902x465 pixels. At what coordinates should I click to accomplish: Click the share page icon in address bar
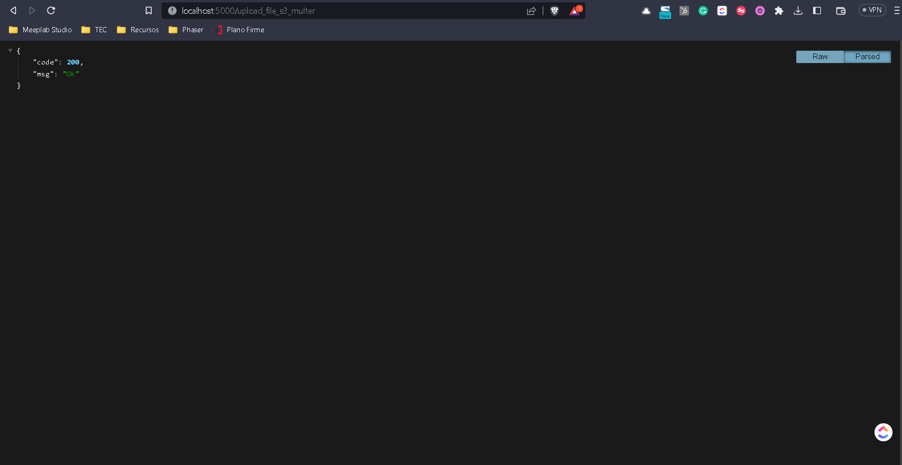(x=531, y=11)
